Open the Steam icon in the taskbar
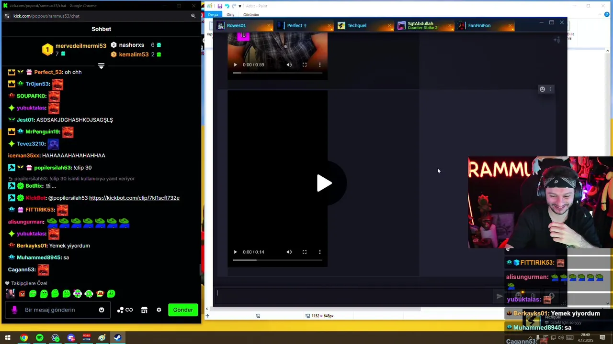Viewport: 613px width, 344px height. pos(117,338)
